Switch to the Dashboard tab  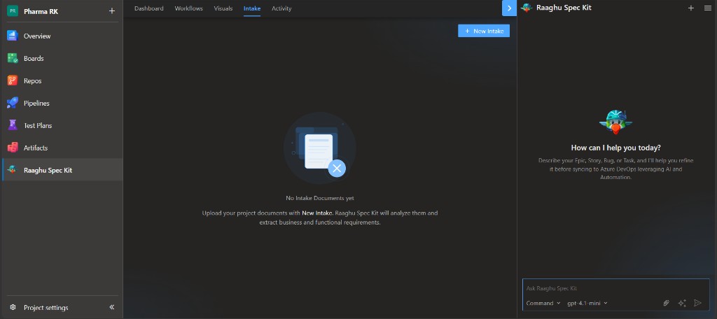click(x=148, y=8)
